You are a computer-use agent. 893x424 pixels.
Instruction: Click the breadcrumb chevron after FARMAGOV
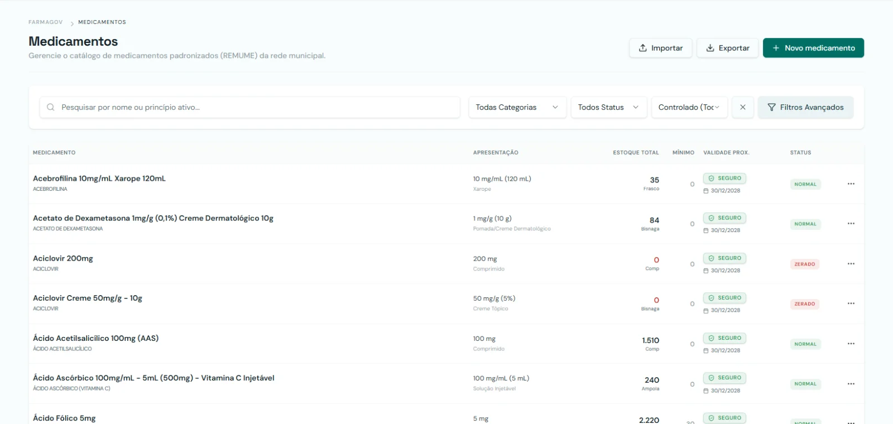coord(72,23)
